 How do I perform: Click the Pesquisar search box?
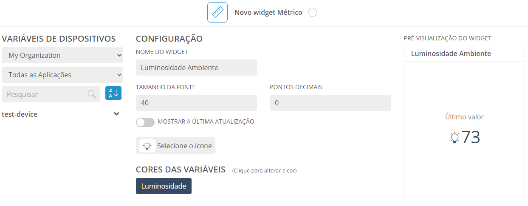[51, 94]
